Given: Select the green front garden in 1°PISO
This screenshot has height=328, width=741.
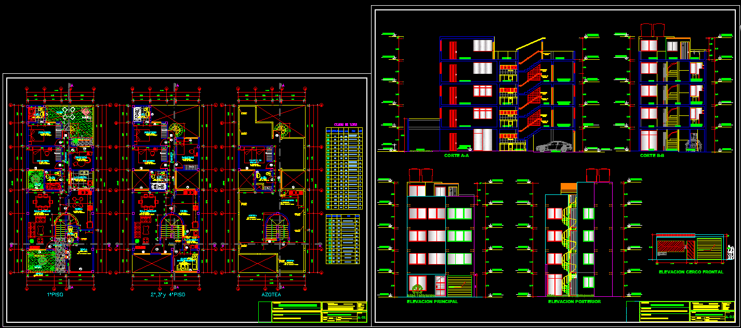Looking at the screenshot, I should (x=40, y=261).
